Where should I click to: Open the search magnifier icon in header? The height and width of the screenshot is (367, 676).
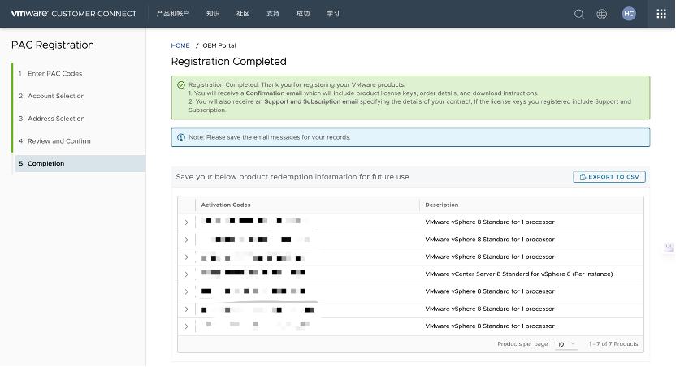[579, 15]
